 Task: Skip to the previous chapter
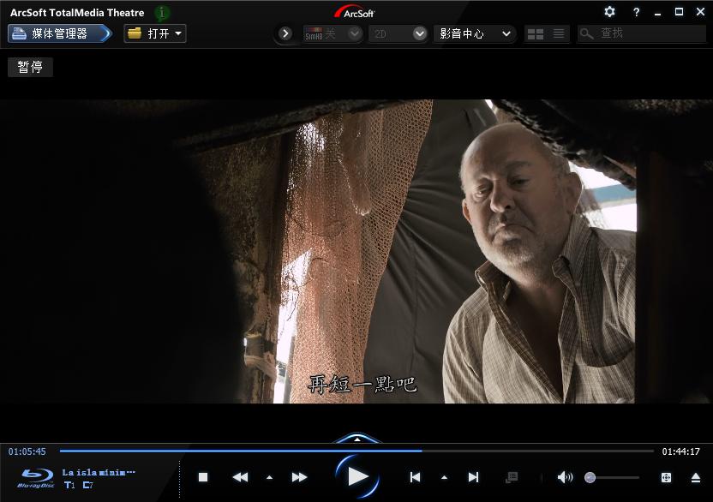415,477
